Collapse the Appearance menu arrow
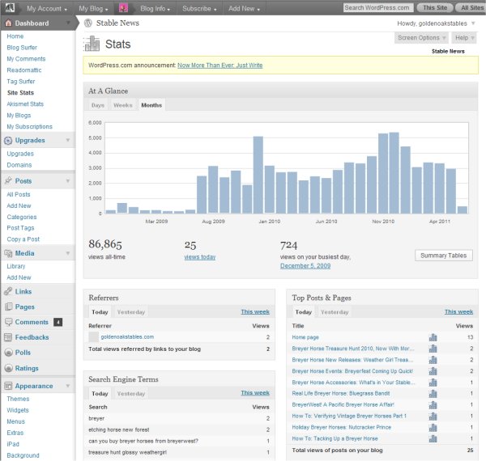 click(x=68, y=386)
